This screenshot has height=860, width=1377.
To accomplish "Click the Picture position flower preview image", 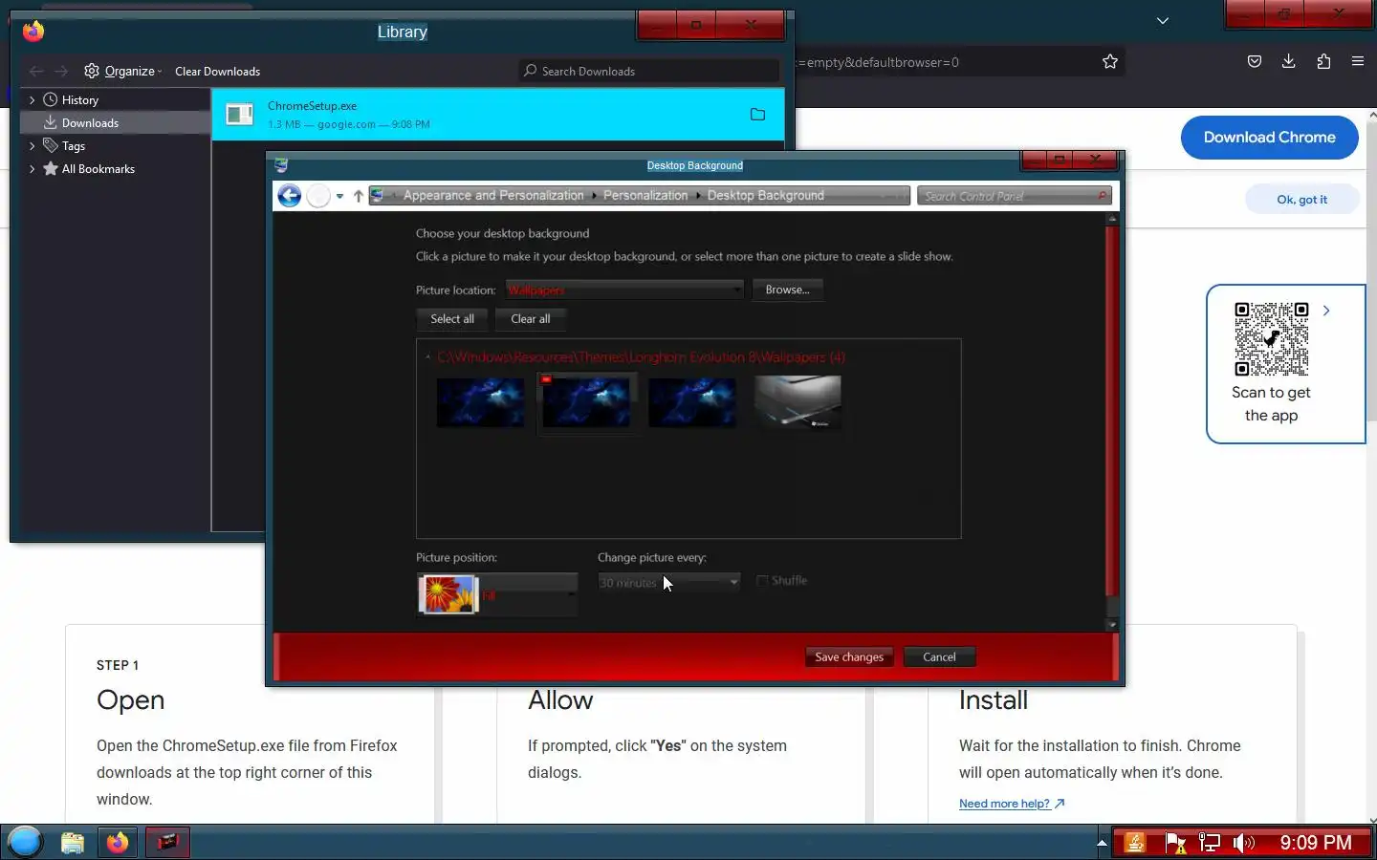I will (448, 594).
